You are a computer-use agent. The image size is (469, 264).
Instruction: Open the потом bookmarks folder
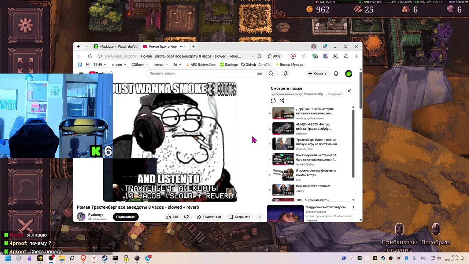click(x=161, y=65)
